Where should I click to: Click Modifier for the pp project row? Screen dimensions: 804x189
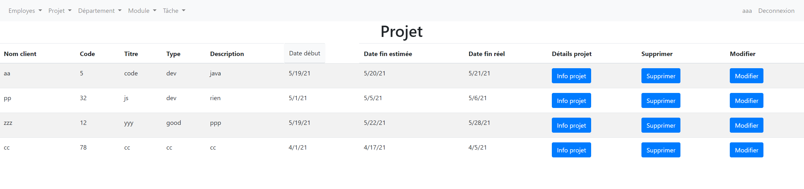746,100
